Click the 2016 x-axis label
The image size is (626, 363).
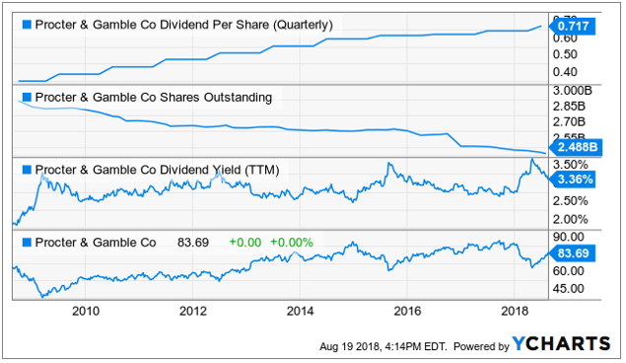pyautogui.click(x=407, y=311)
